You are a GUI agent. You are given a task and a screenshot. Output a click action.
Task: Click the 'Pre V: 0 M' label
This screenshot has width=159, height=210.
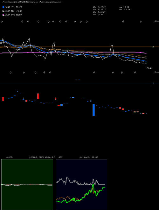(x=124, y=10)
